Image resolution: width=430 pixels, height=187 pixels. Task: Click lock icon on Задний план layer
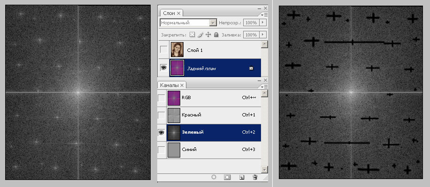[x=251, y=68]
